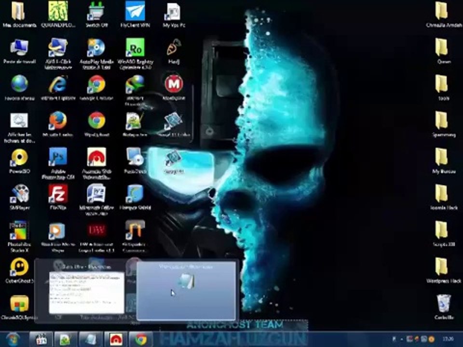Select the highlighted blue Notepad preview thumbnail
Screen dimensions: 463x347
[187, 291]
